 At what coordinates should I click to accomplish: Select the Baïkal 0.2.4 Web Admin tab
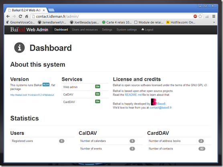click(26, 10)
